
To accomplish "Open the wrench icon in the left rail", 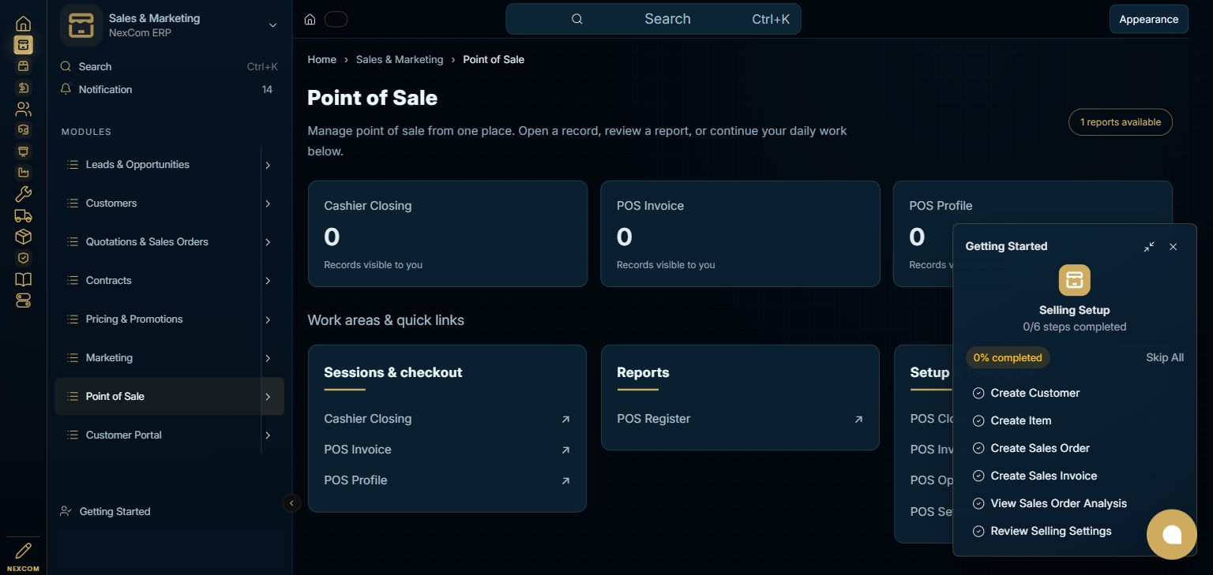I will [x=24, y=194].
